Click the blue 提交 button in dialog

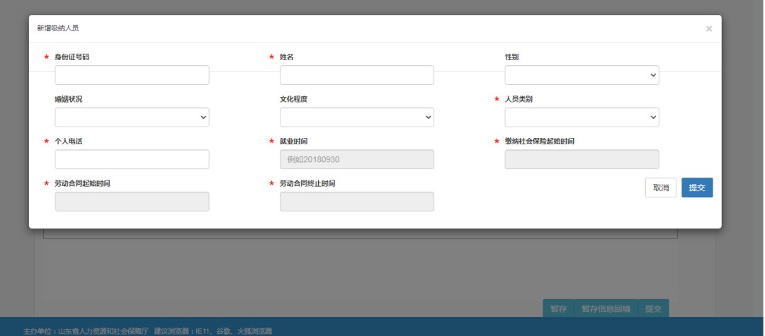click(697, 188)
